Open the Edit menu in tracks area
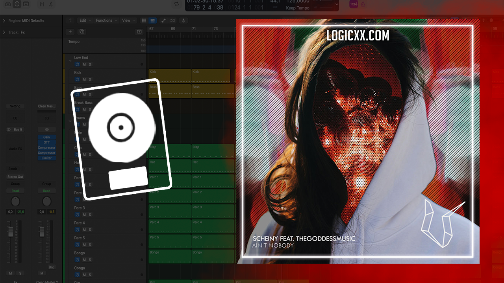 click(85, 20)
